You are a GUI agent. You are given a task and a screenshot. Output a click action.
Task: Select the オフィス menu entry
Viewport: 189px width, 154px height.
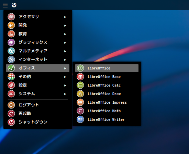click(38, 68)
